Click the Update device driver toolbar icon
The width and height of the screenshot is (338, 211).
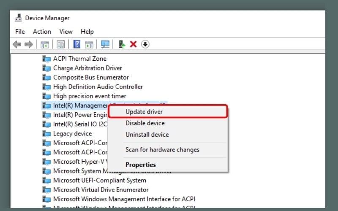(x=122, y=44)
